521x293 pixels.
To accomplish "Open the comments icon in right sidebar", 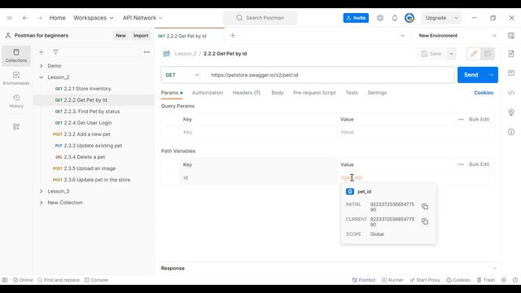I will pos(511,73).
